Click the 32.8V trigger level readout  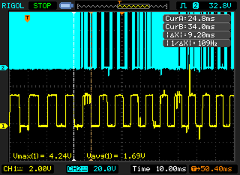tap(220, 6)
